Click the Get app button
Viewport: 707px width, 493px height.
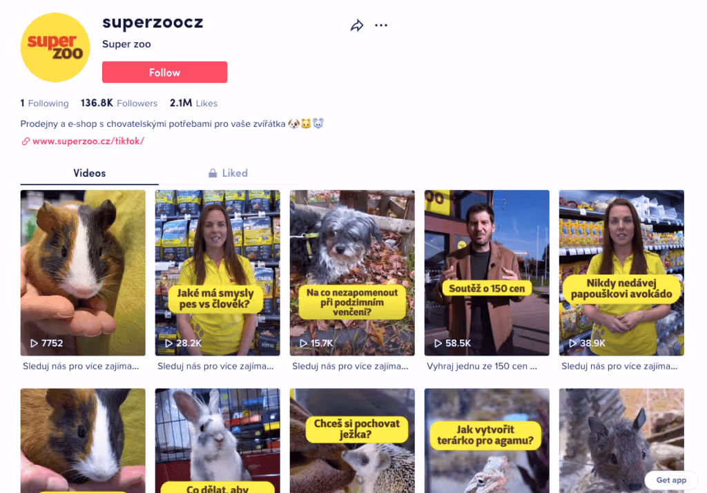(671, 480)
